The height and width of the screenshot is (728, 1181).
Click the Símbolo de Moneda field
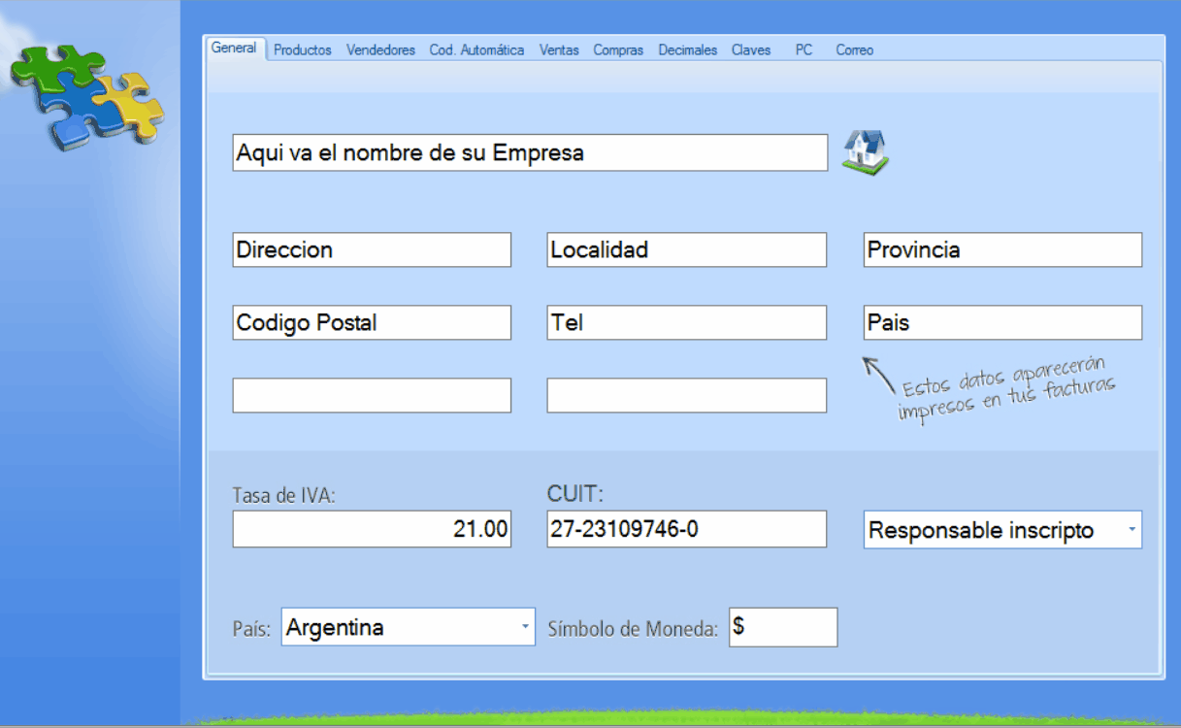point(783,627)
